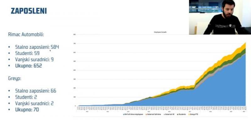Click the RA full-time employees legend marker
Screen dimensions: 251x129
point(124,114)
